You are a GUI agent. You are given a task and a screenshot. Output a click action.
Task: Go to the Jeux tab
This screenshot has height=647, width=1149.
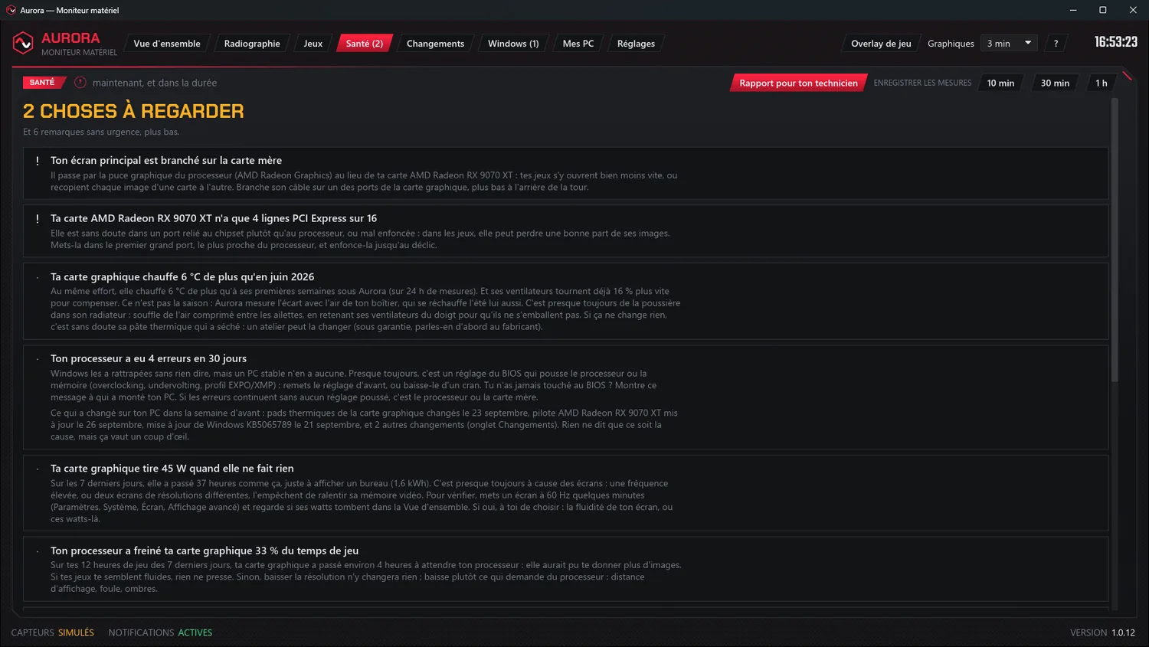point(313,44)
